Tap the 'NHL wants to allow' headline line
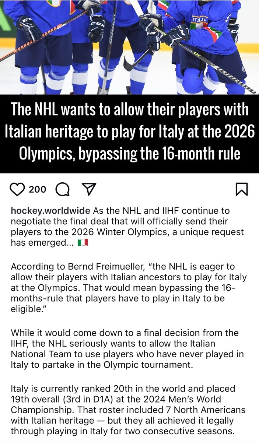Screen dimensions: 259x442 pyautogui.click(x=129, y=110)
